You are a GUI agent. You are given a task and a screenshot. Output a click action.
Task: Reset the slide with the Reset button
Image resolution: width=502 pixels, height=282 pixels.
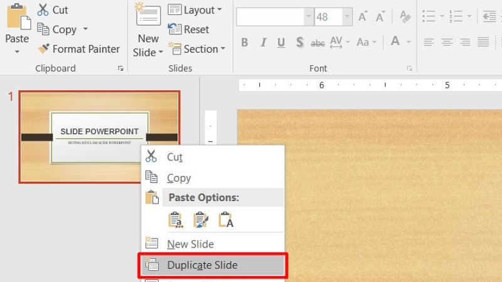point(188,29)
